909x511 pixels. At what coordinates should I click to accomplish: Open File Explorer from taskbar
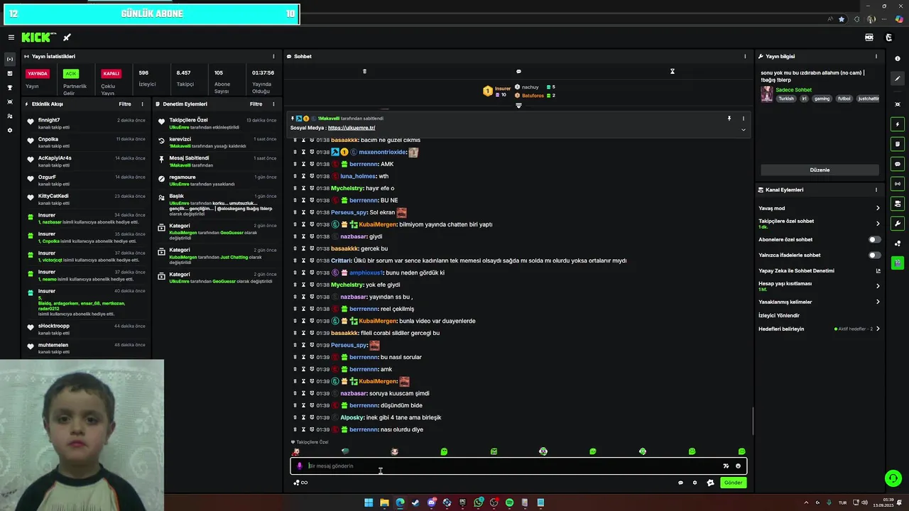pyautogui.click(x=384, y=502)
